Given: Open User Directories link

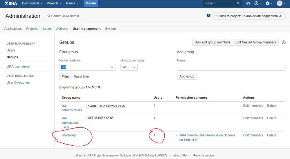Looking at the screenshot, I should point(18,83).
